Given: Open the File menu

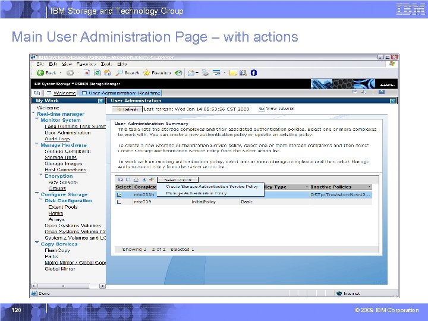Looking at the screenshot, I should pyautogui.click(x=40, y=64).
